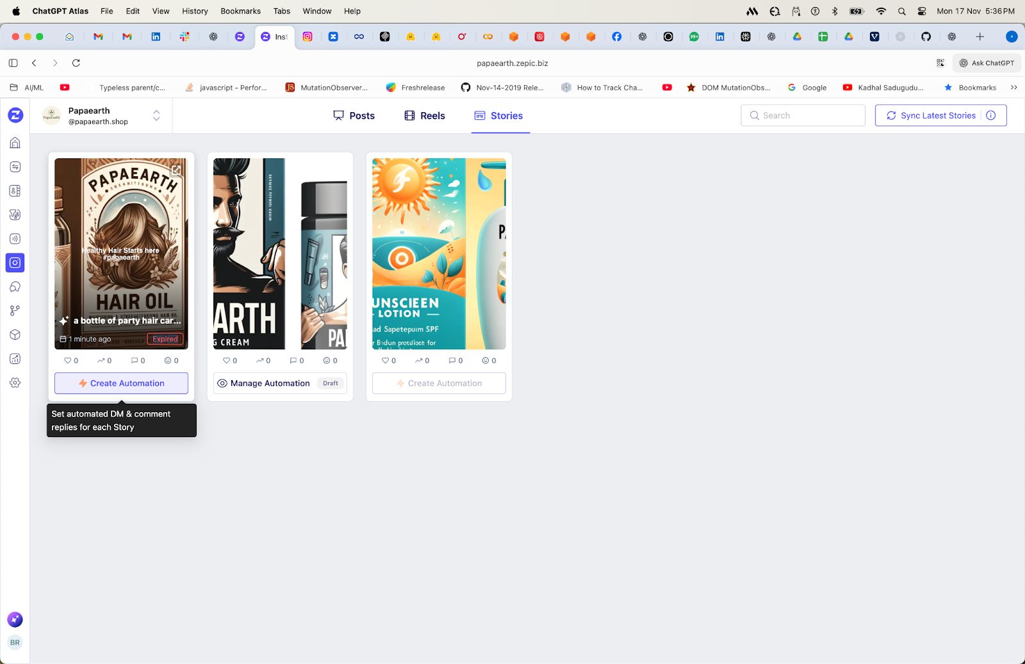Screen dimensions: 1025x664
Task: Open the History menu
Action: tap(195, 11)
